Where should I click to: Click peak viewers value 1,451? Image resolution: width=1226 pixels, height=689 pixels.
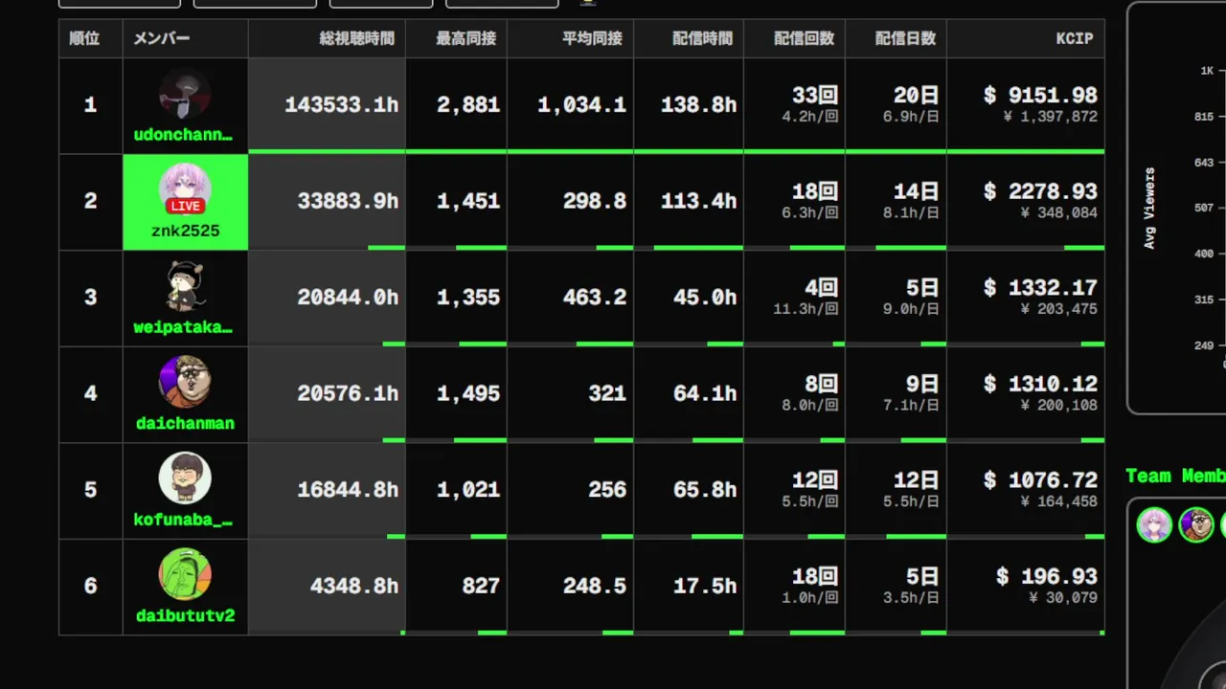tap(468, 201)
